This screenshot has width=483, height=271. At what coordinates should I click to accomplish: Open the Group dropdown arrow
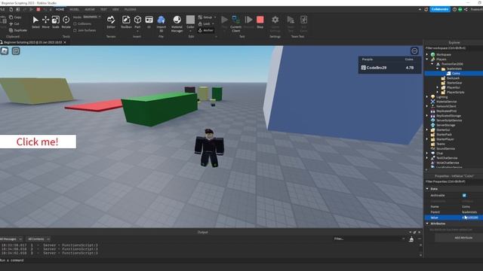pos(215,17)
